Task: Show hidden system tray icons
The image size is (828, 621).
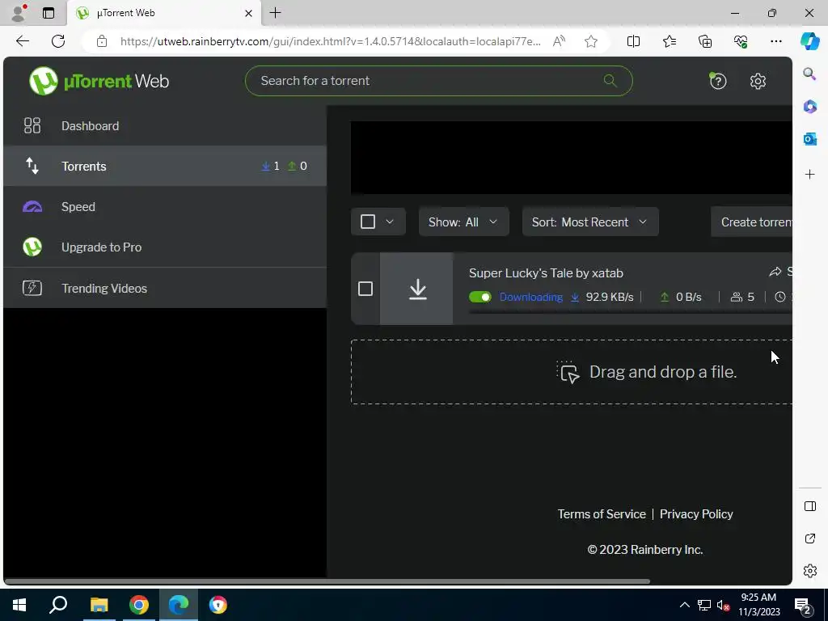Action: point(684,605)
